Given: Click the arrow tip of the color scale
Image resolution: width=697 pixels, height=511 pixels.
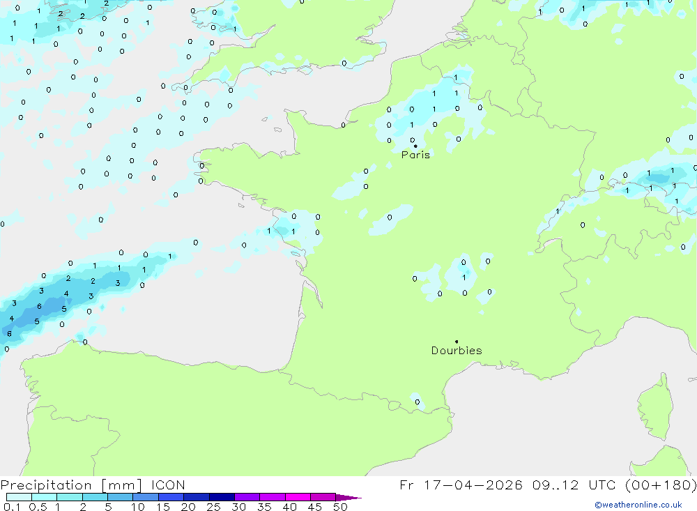Looking at the screenshot, I should (348, 498).
